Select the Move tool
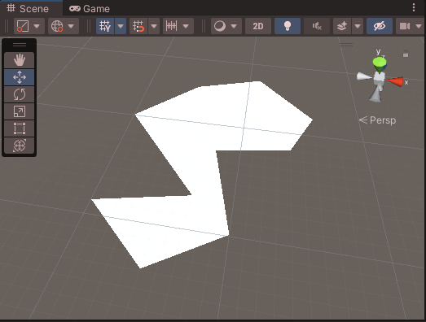 [20, 77]
